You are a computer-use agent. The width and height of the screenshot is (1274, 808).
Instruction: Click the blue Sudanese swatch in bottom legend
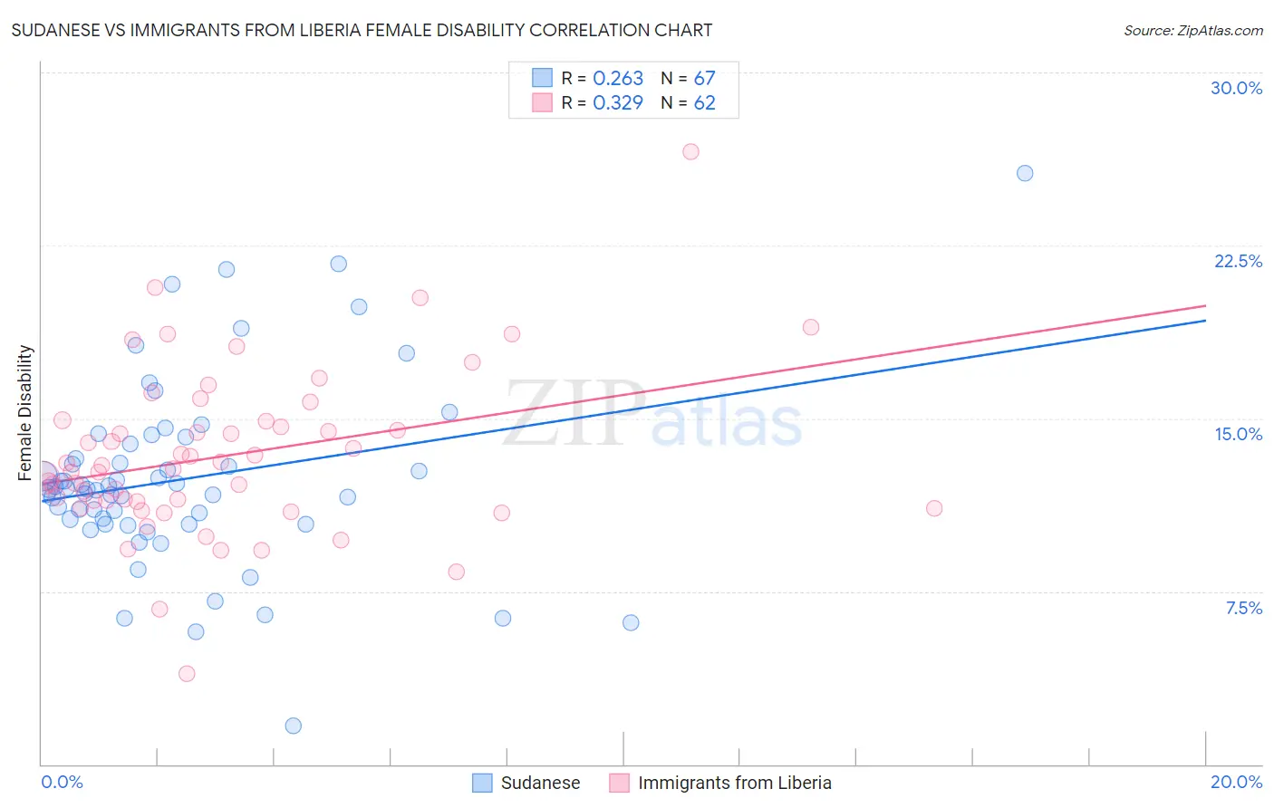point(483,783)
